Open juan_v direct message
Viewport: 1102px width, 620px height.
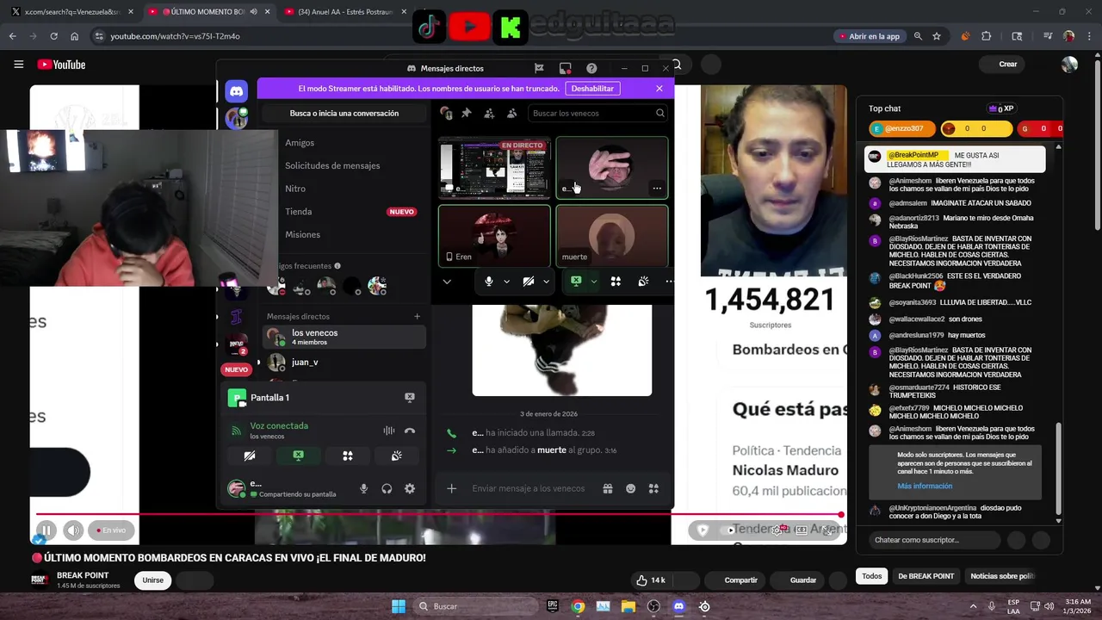pos(344,363)
